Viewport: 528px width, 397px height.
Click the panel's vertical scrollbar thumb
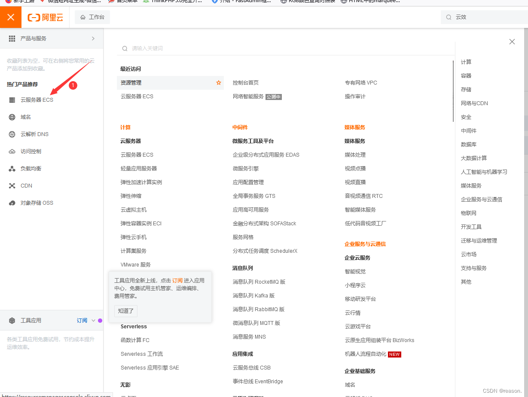pos(453,91)
